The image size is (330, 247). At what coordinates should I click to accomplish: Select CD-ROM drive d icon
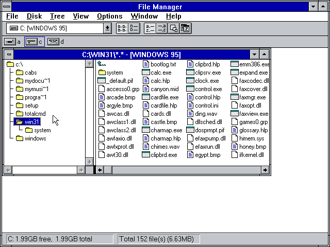(53, 42)
